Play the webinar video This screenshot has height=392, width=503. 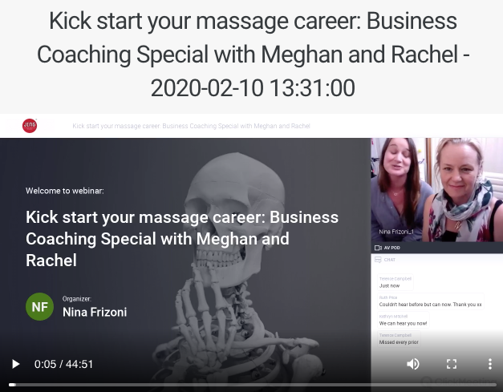coord(15,364)
